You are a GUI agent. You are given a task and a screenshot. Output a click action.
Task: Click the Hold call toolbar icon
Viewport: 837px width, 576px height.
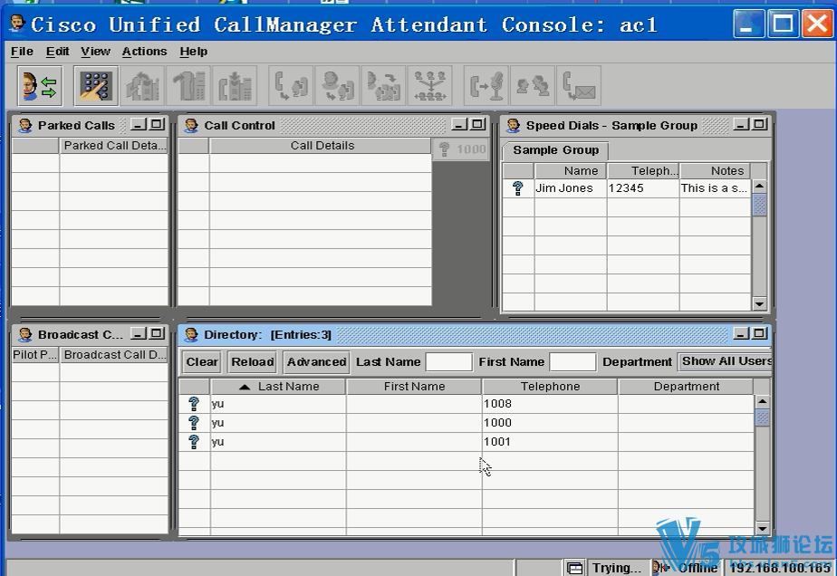[x=235, y=85]
